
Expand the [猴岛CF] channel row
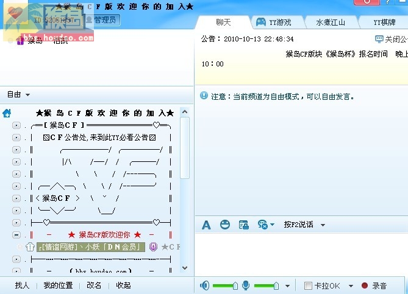16,125
